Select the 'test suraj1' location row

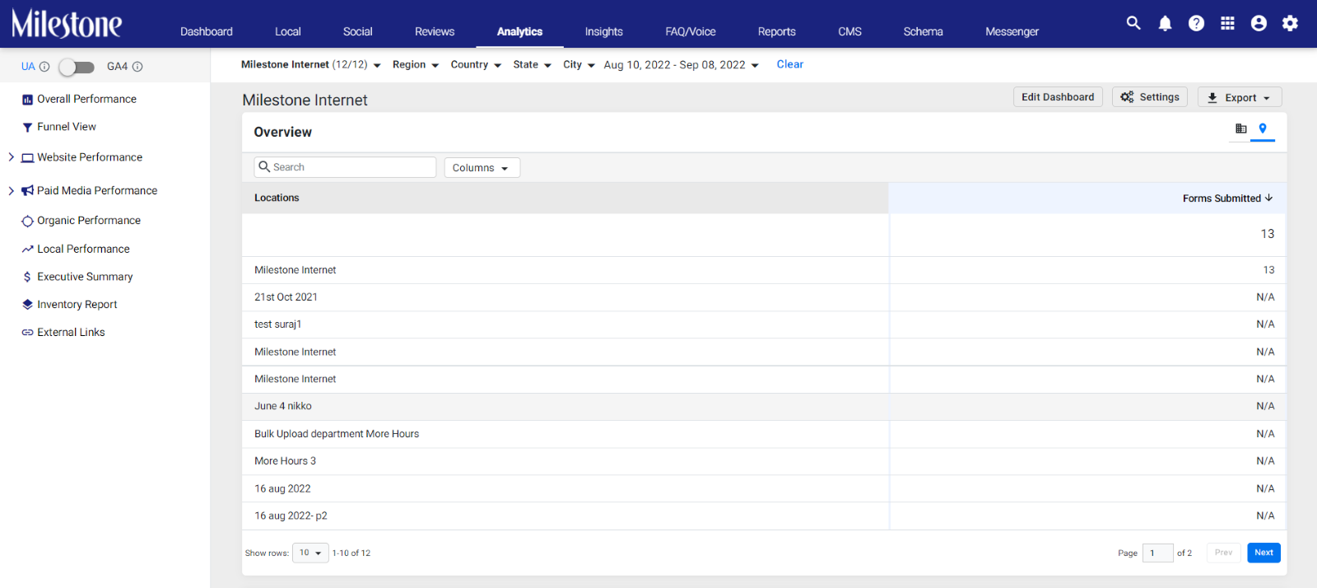point(764,324)
